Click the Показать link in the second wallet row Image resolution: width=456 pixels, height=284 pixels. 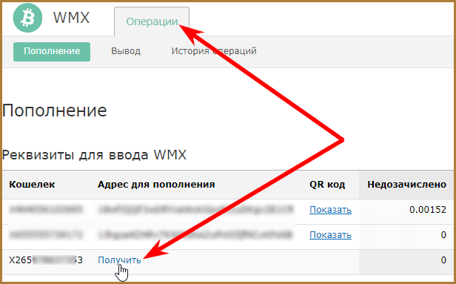330,234
